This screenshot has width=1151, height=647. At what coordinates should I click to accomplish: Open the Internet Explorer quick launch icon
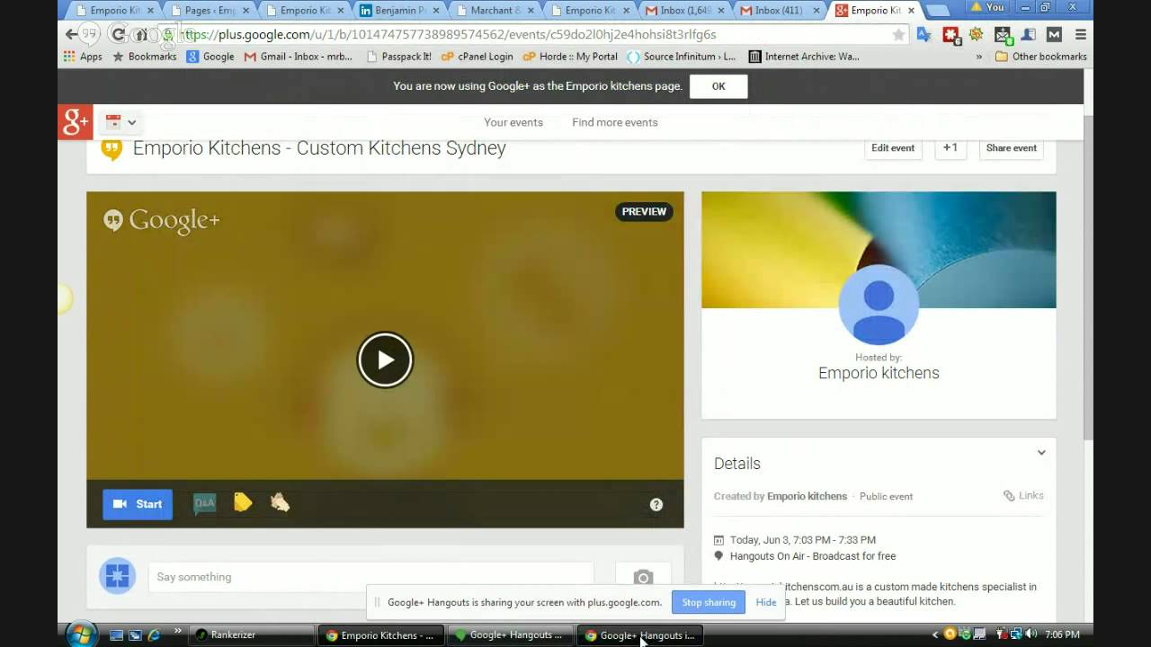pyautogui.click(x=154, y=635)
